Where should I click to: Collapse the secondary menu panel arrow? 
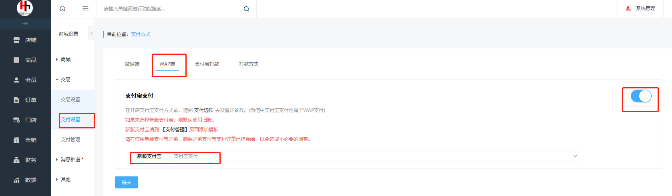point(92,33)
